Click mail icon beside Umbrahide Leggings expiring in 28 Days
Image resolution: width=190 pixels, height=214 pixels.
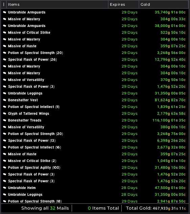tap(4, 195)
